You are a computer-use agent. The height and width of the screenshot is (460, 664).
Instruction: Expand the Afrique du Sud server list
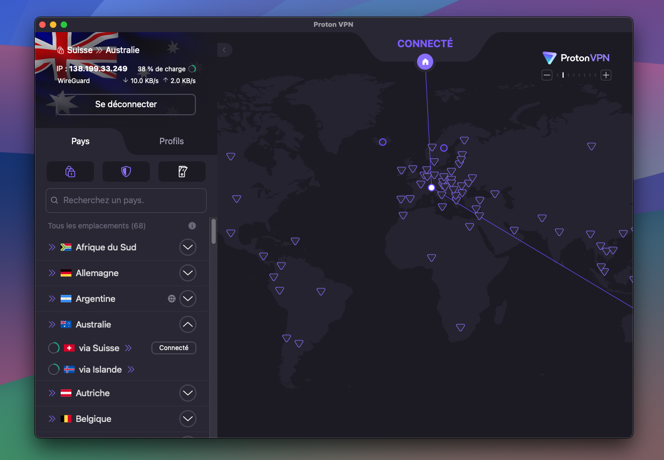187,247
